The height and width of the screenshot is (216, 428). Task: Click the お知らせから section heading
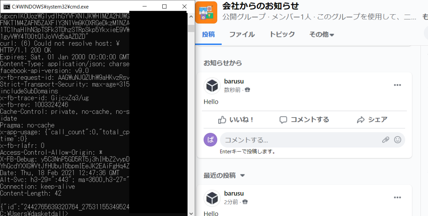(223, 63)
